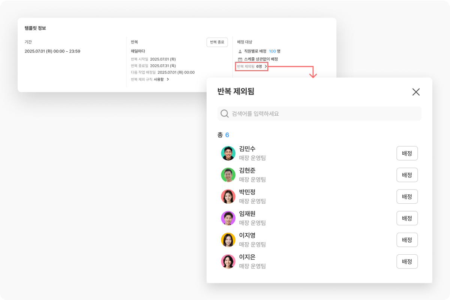Assign 임재원 with the 배정 button
Screen dimensions: 450x300
(x=407, y=218)
